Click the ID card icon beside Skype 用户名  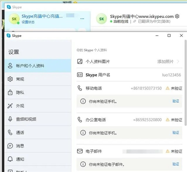80,75
